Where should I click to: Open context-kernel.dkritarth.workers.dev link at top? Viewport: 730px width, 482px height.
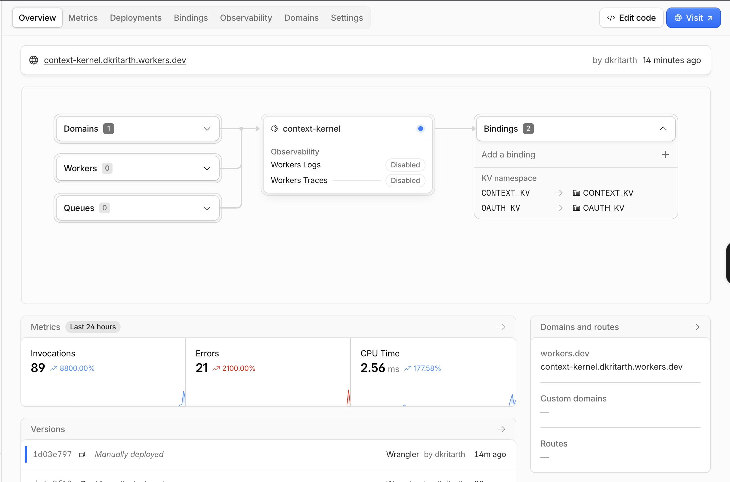[115, 60]
